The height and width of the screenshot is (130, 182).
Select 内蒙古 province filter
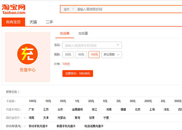point(62,118)
